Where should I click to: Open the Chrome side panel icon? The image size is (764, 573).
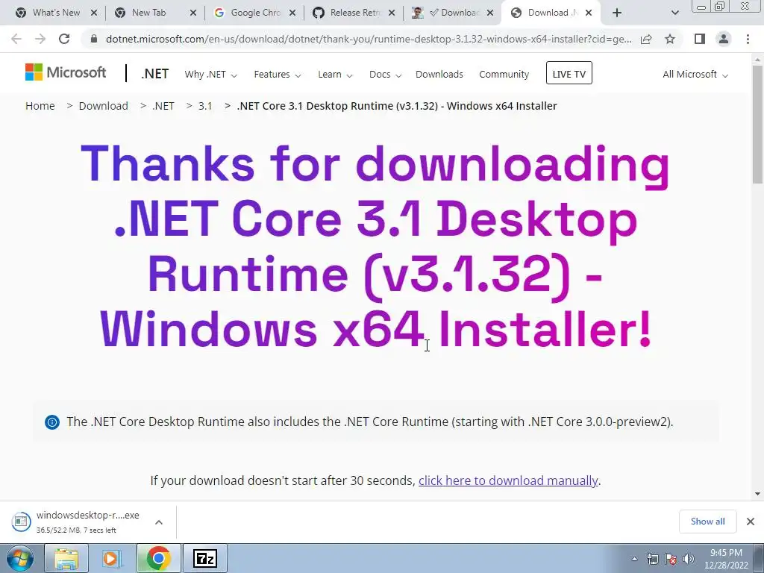point(700,39)
